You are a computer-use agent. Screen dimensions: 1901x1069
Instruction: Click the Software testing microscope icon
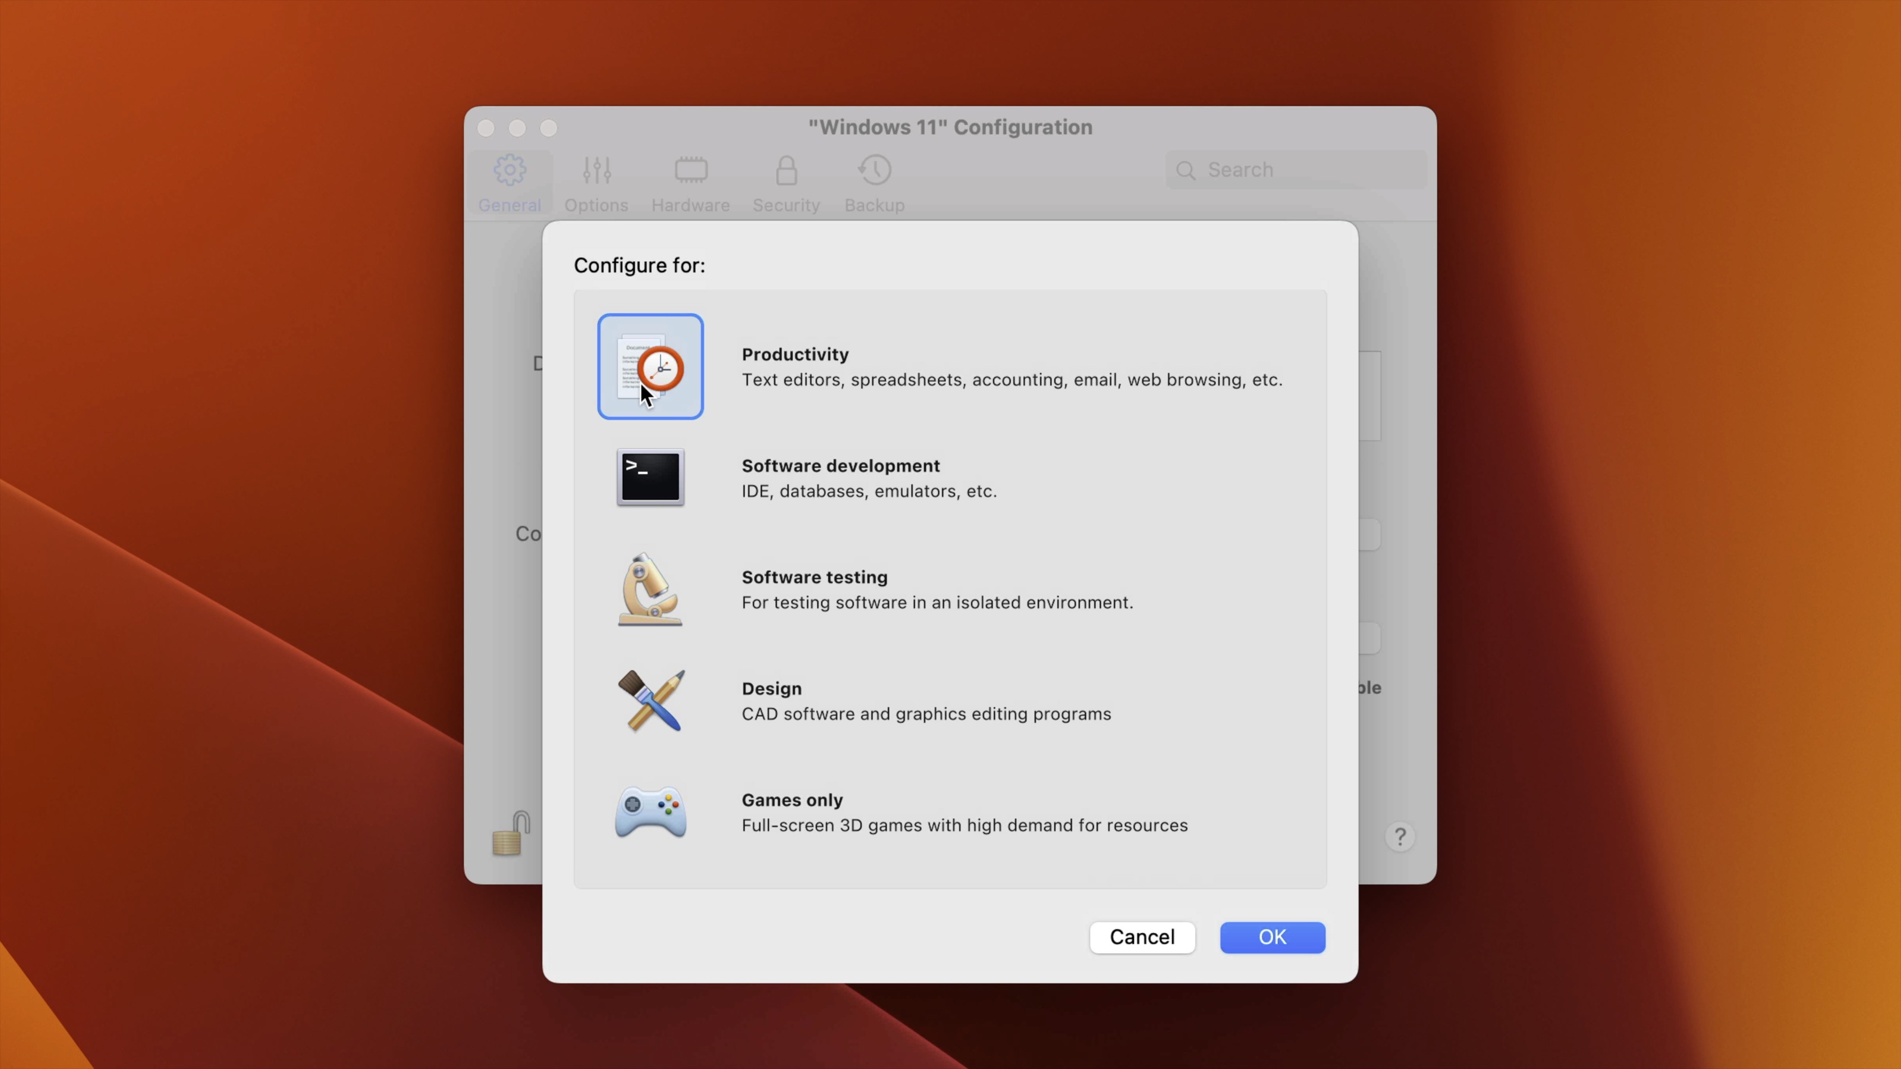pyautogui.click(x=650, y=589)
